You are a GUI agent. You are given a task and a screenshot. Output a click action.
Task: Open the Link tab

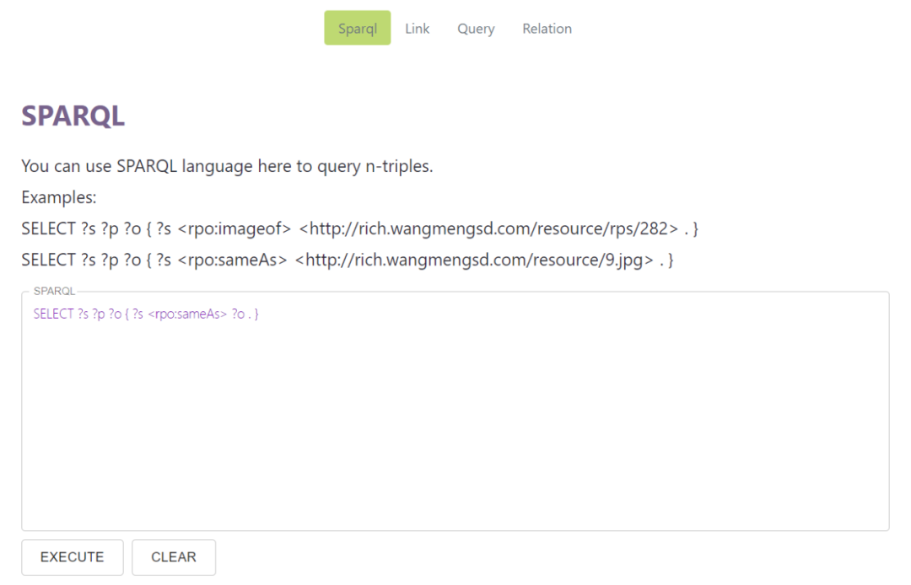tap(417, 29)
